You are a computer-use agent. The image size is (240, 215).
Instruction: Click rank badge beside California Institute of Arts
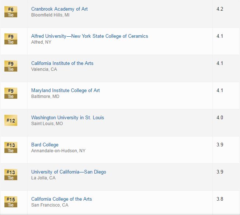[11, 66]
